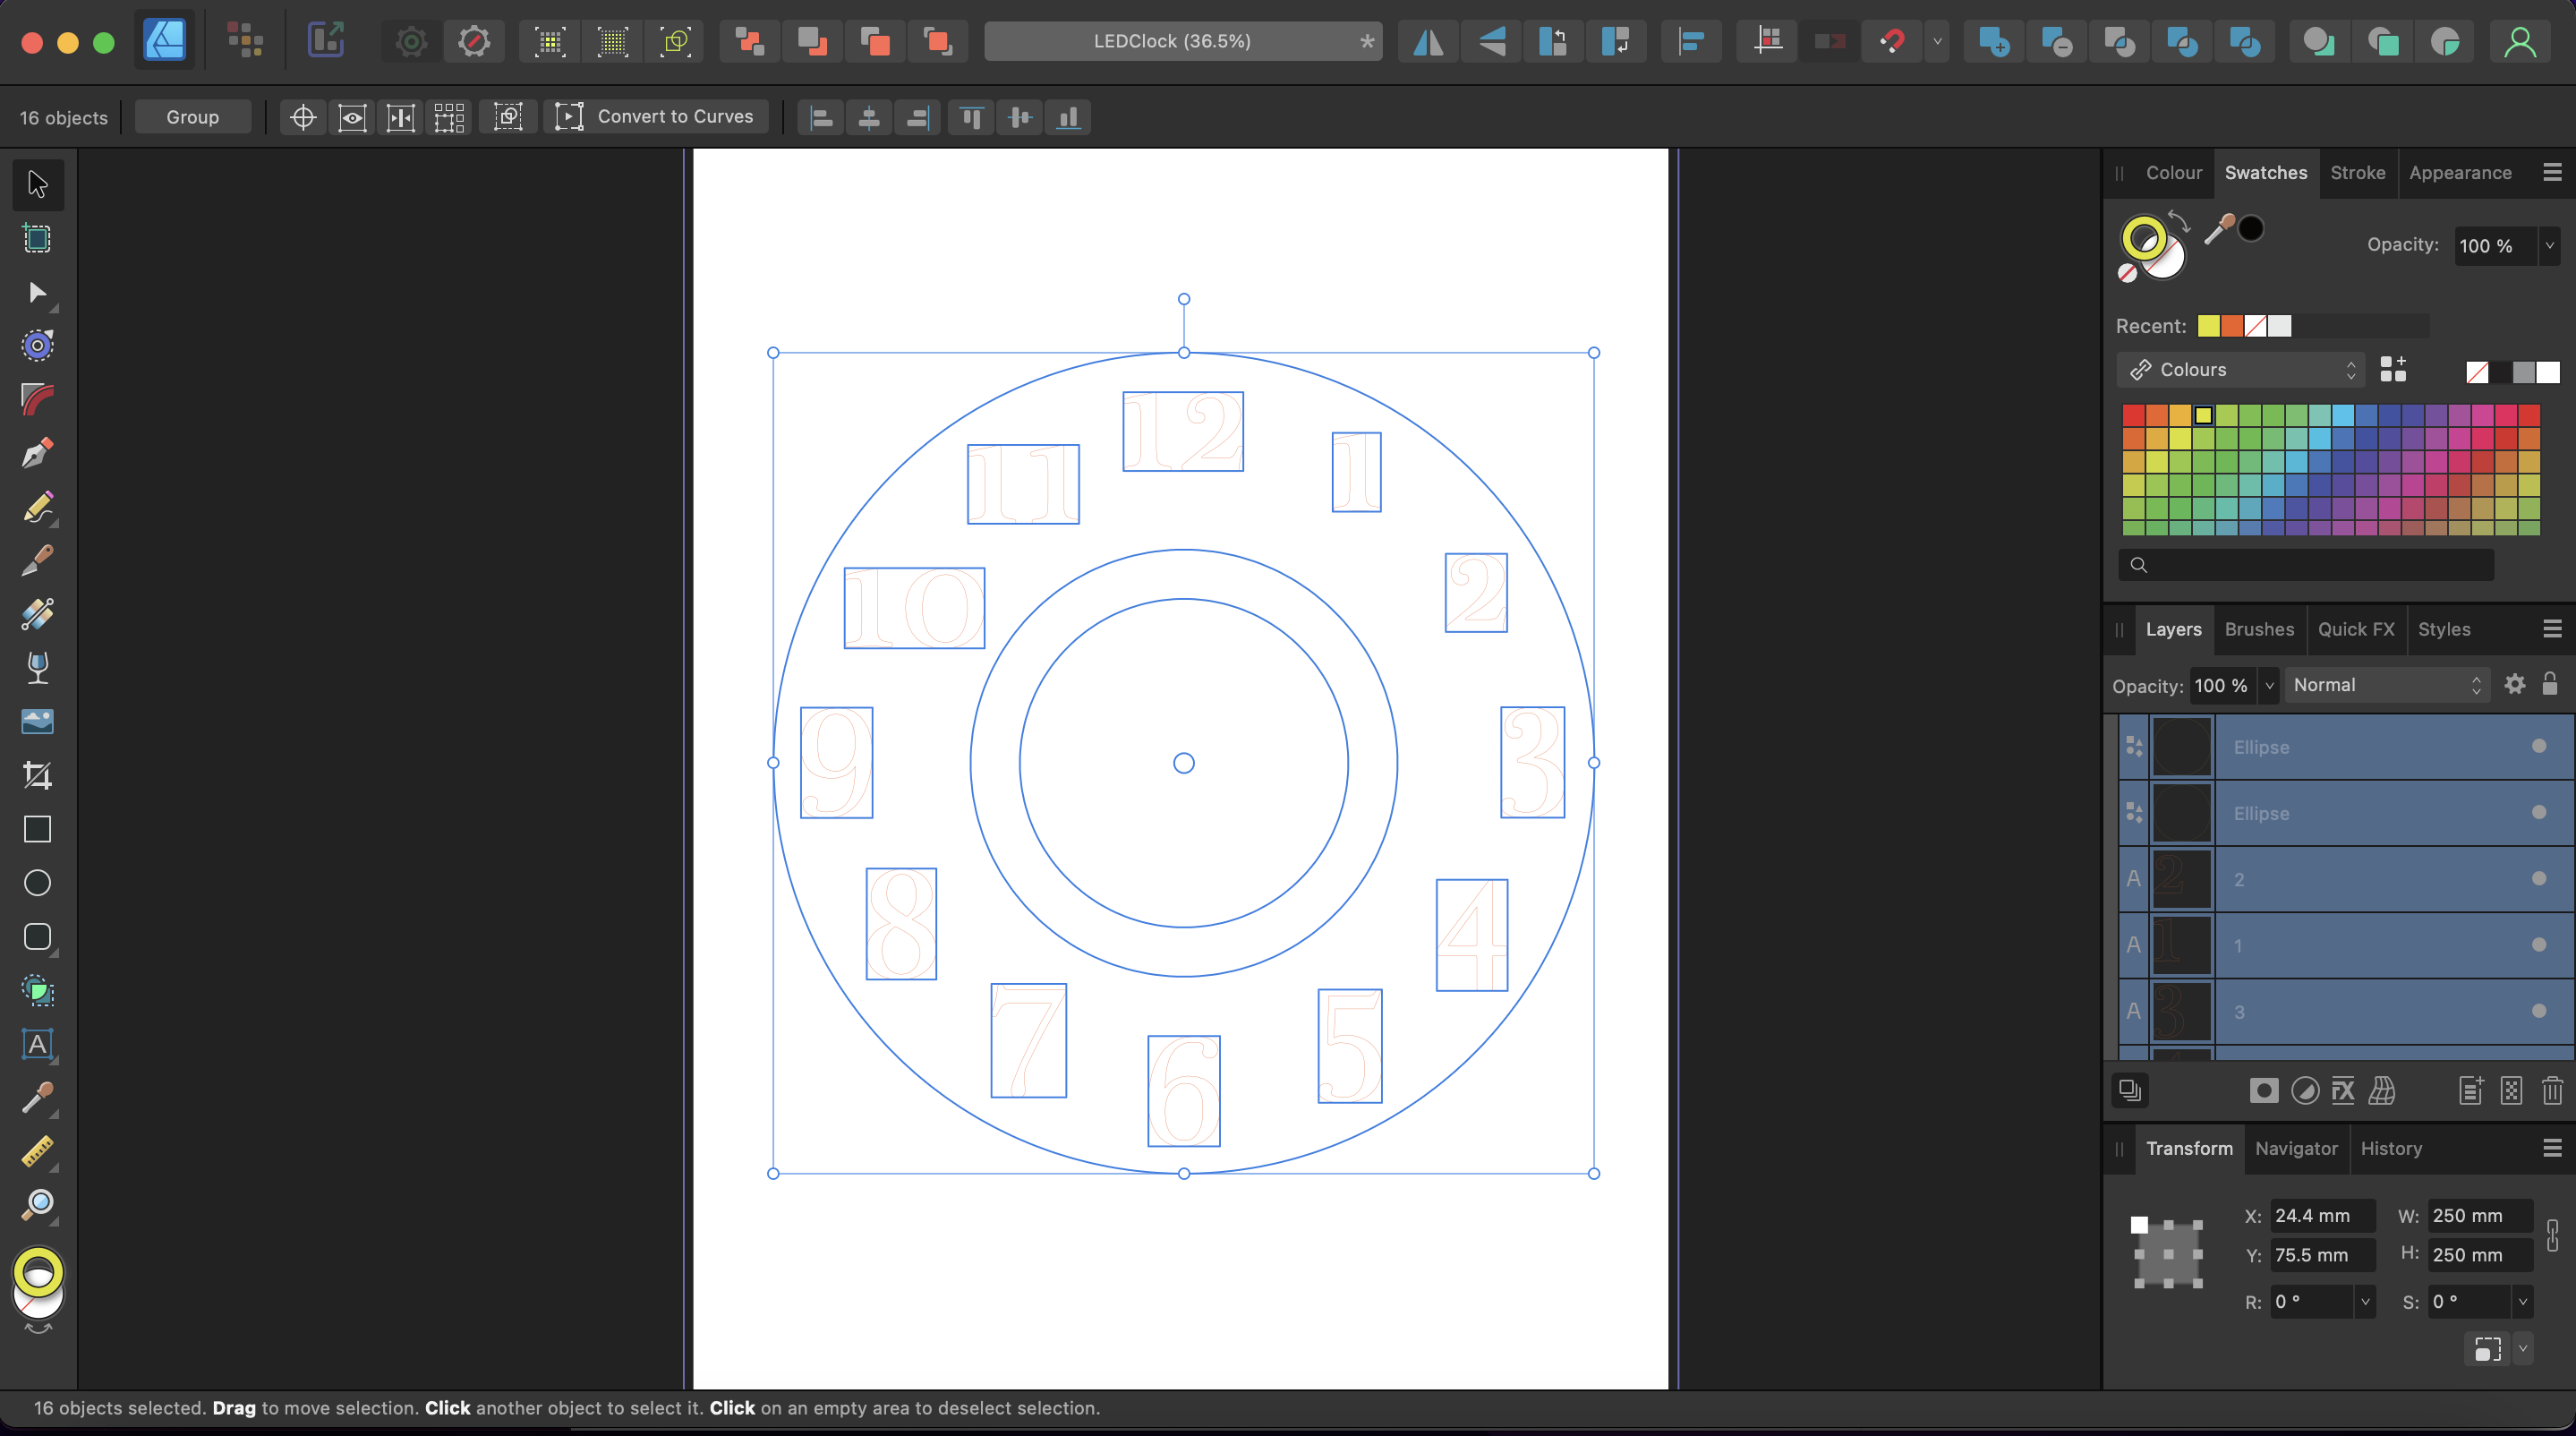The image size is (2576, 1436).
Task: Select the Zoom tool in toolbar
Action: (37, 1202)
